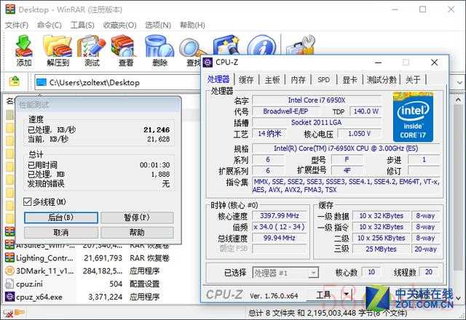Click the Add (添加) toolbar icon
The height and width of the screenshot is (320, 466).
click(24, 46)
